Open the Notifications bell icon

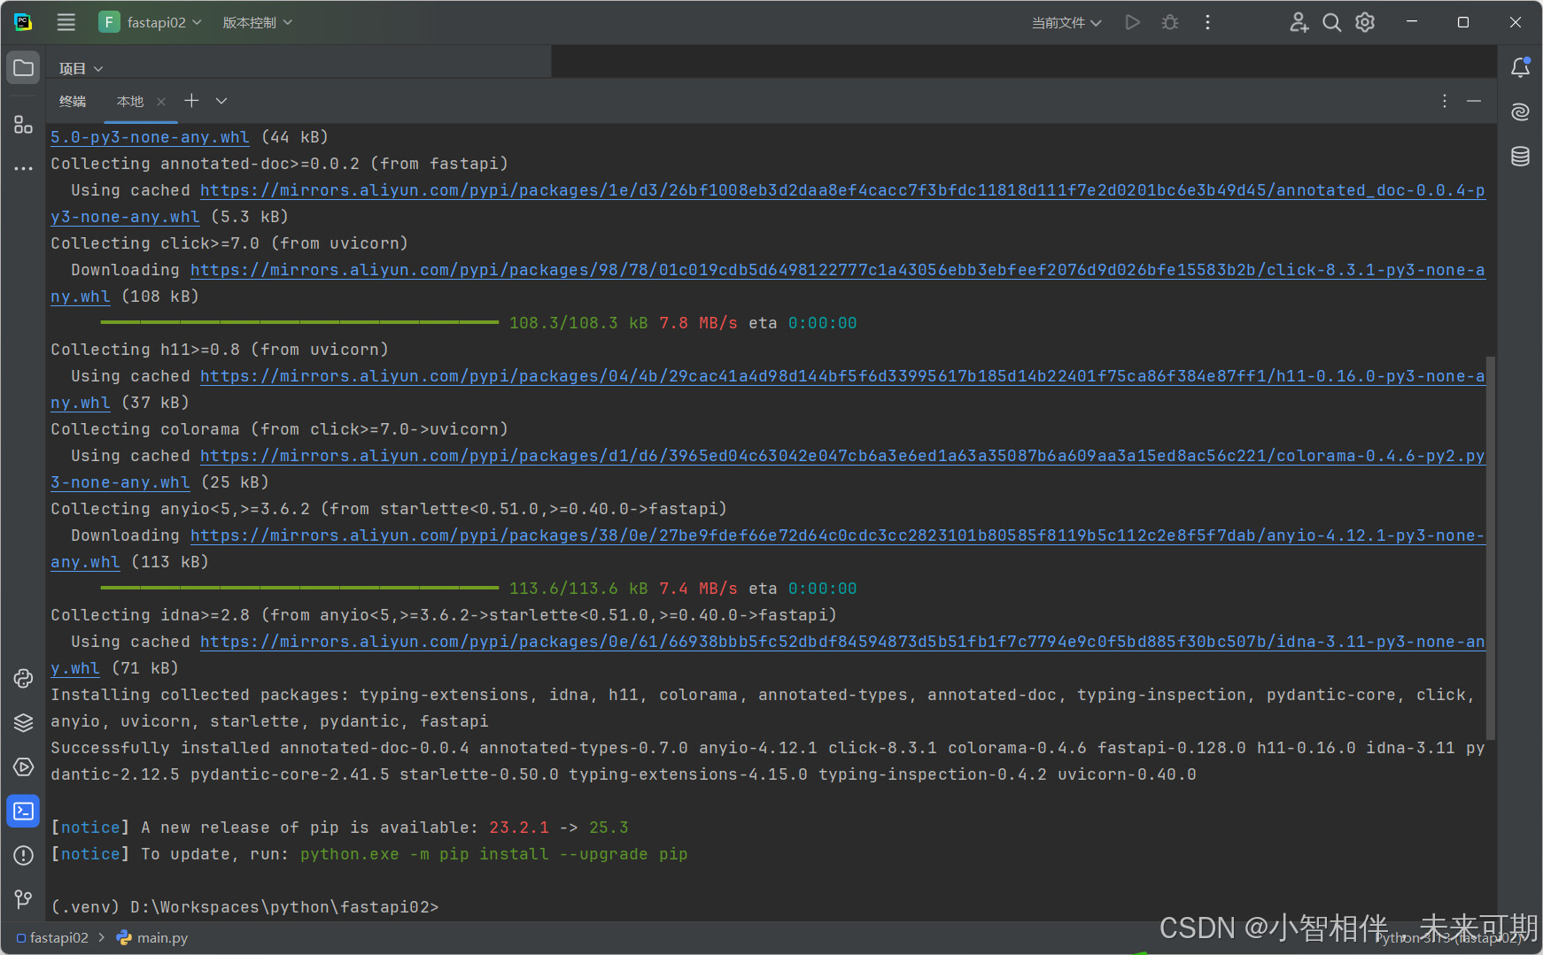[1520, 67]
